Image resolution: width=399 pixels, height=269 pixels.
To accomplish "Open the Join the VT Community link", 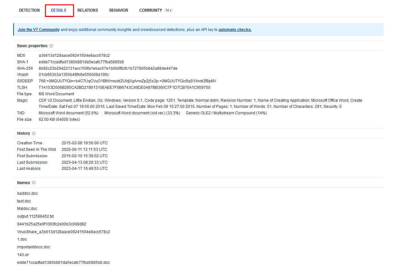I will tap(38, 29).
